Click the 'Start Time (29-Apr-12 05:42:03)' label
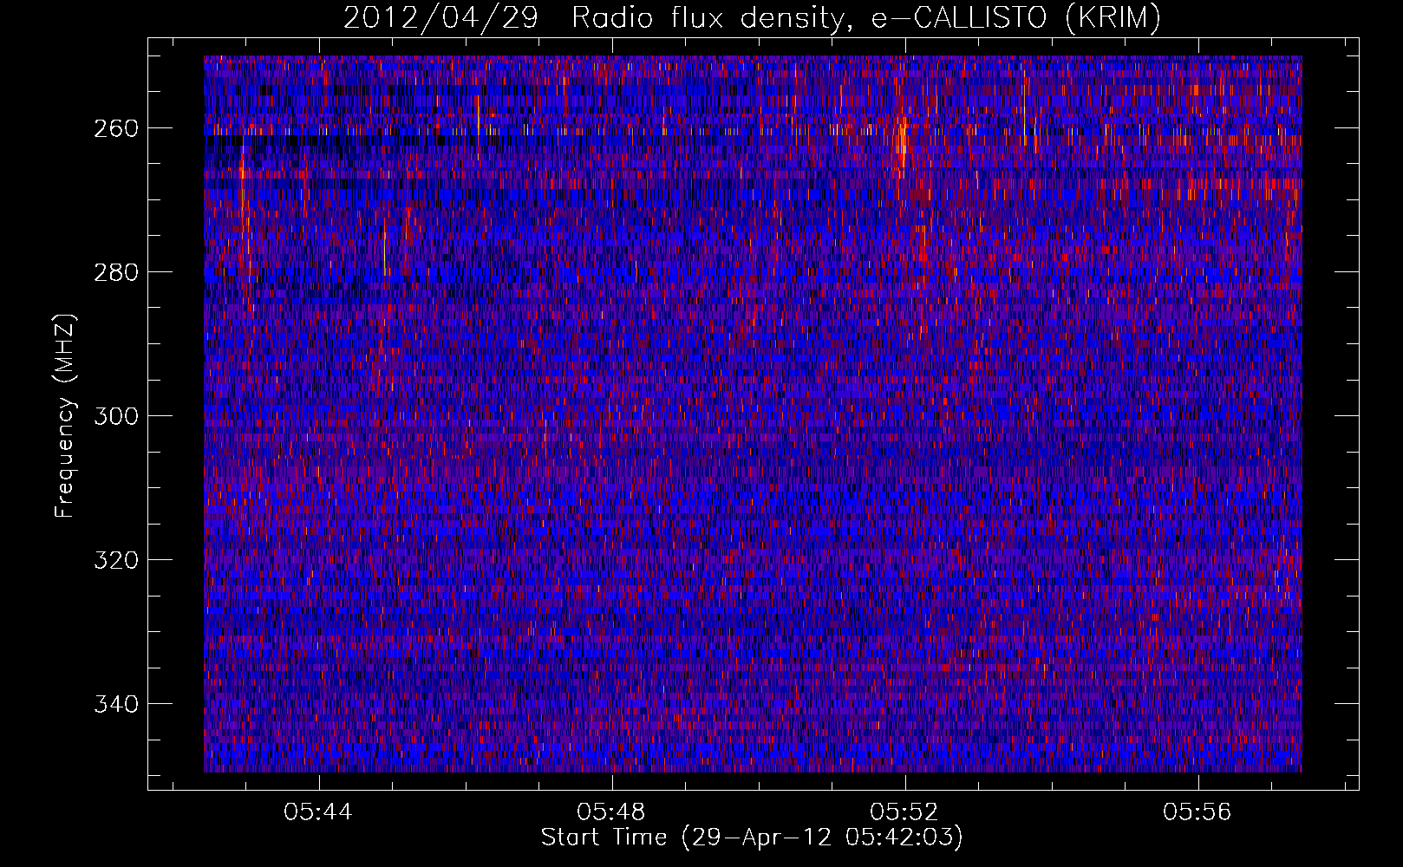This screenshot has height=867, width=1403. (x=752, y=838)
